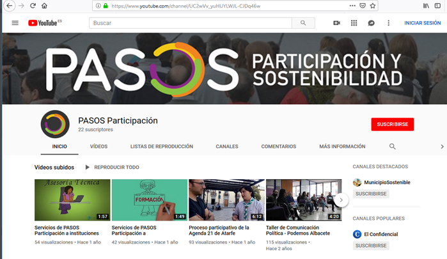
Task: Open YouTube settings vertical dots menu
Action: coord(388,23)
